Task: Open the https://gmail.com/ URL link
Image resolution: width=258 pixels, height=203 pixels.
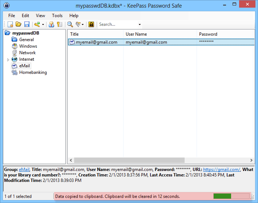Action: click(x=222, y=170)
